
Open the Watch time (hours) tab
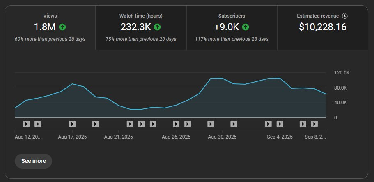(x=141, y=28)
